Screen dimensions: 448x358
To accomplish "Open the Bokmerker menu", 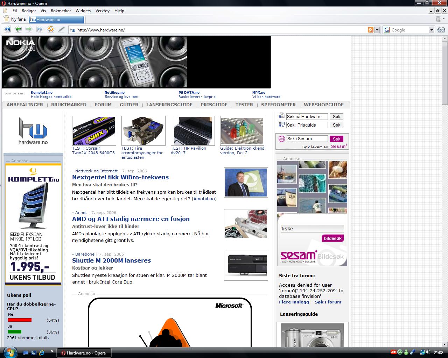I will pyautogui.click(x=61, y=11).
